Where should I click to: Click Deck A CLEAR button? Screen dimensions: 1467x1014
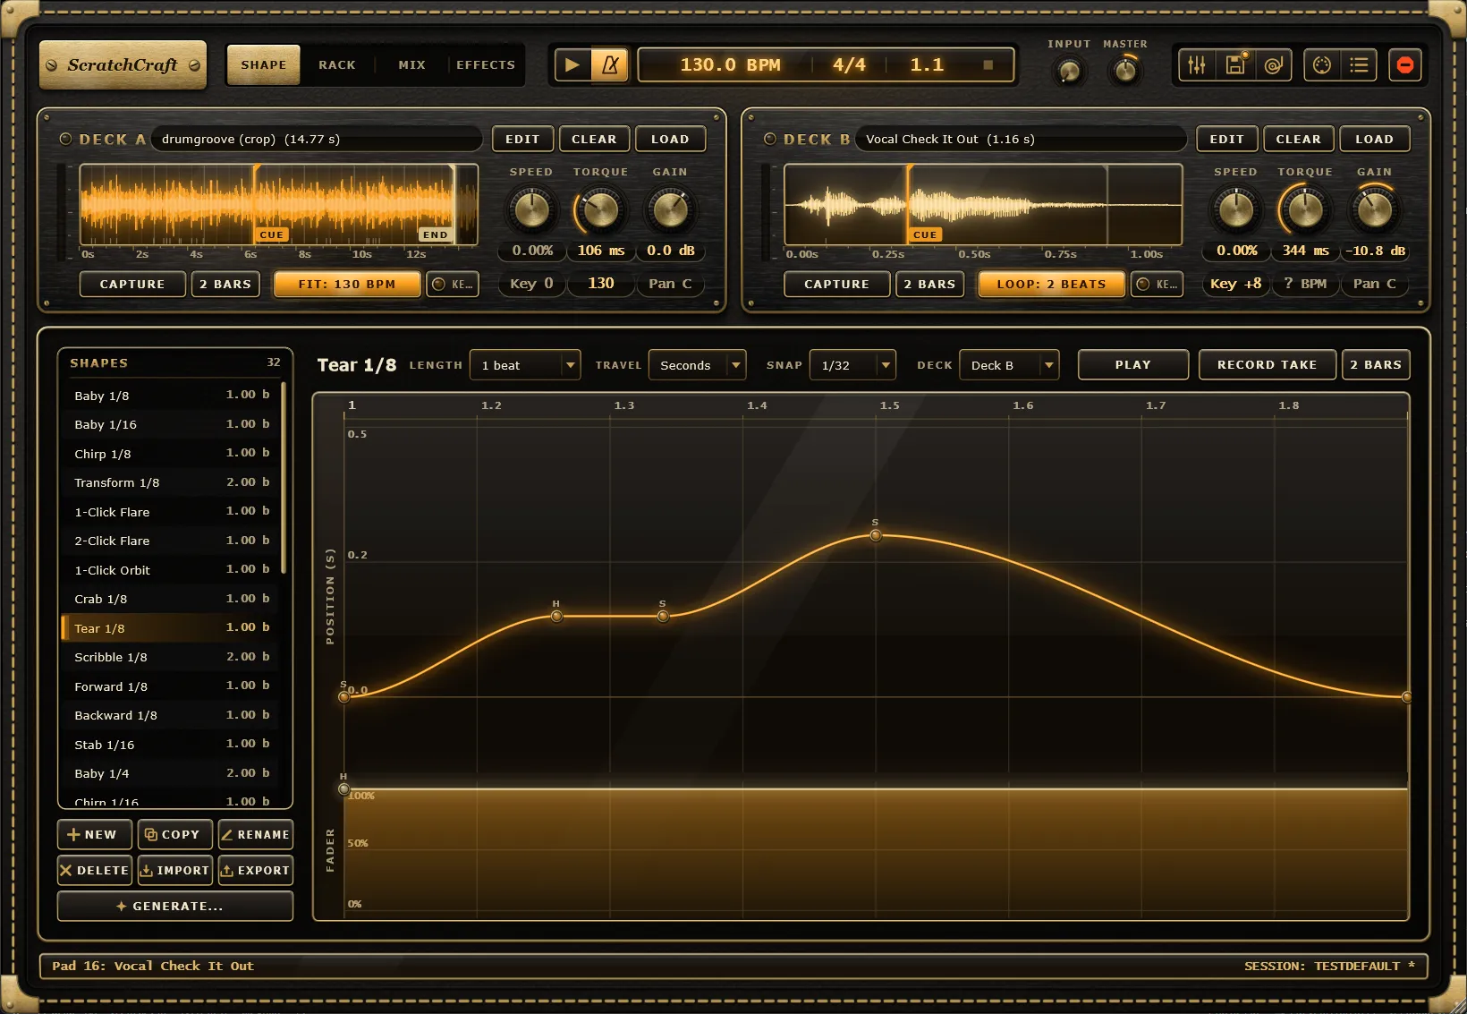[x=595, y=140]
